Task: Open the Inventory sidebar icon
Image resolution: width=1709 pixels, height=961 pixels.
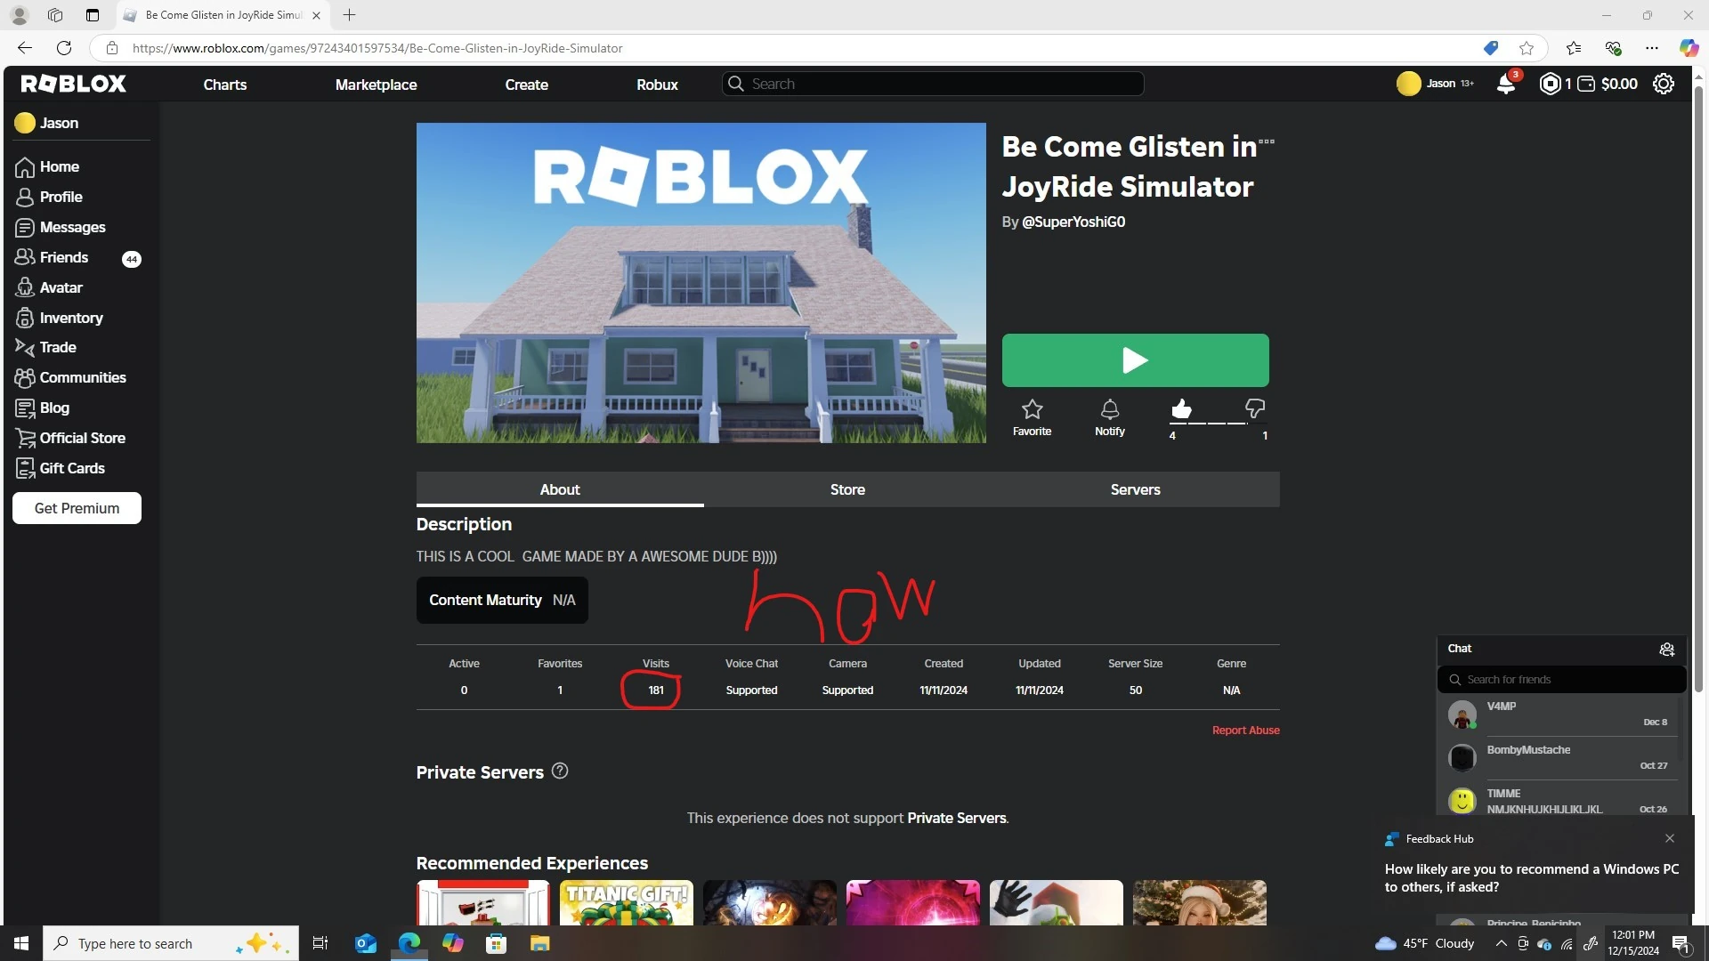Action: (x=26, y=318)
